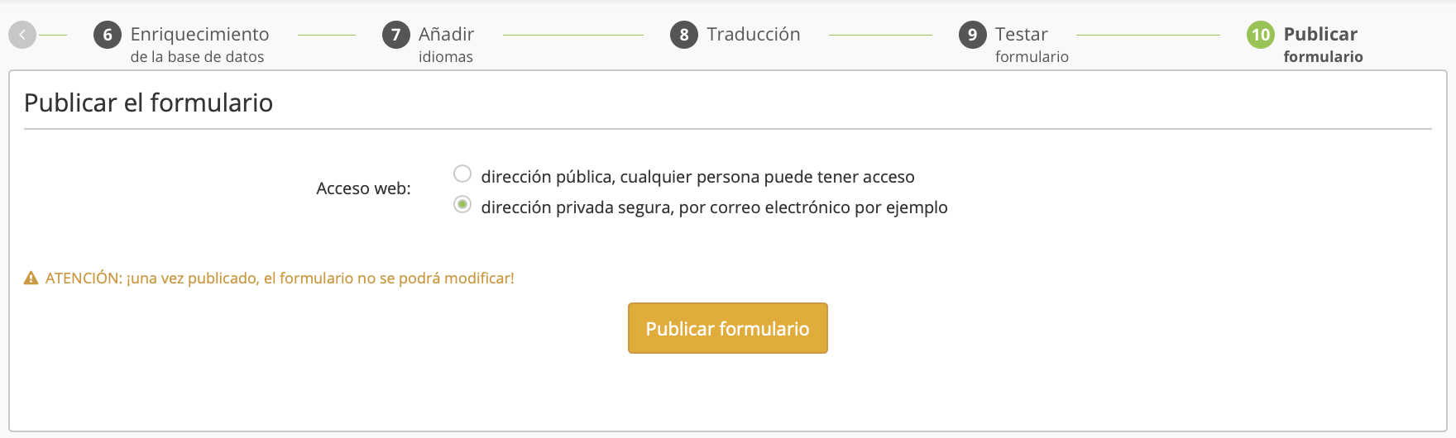Image resolution: width=1456 pixels, height=438 pixels.
Task: Open the Testar formulario step label
Action: (1031, 44)
